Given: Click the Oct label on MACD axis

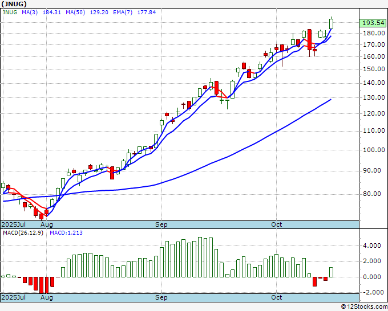Looking at the screenshot, I should (276, 297).
